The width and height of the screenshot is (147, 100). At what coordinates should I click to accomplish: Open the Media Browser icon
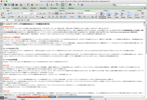pos(70,5)
